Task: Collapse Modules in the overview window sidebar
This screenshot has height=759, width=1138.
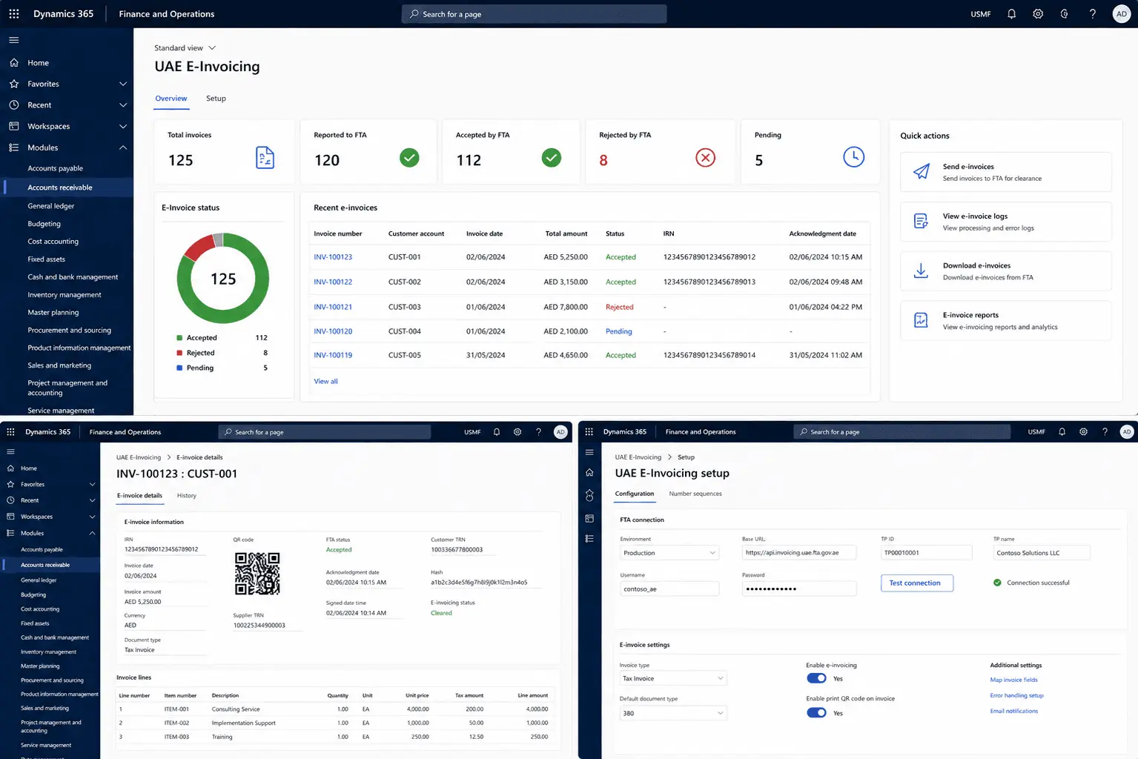Action: click(x=123, y=148)
